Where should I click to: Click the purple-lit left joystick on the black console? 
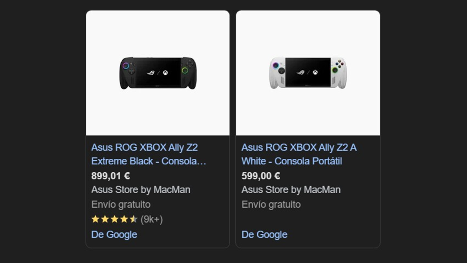[x=125, y=65]
